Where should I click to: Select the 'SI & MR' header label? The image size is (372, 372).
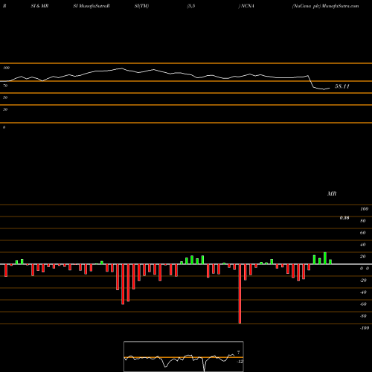(39, 6)
